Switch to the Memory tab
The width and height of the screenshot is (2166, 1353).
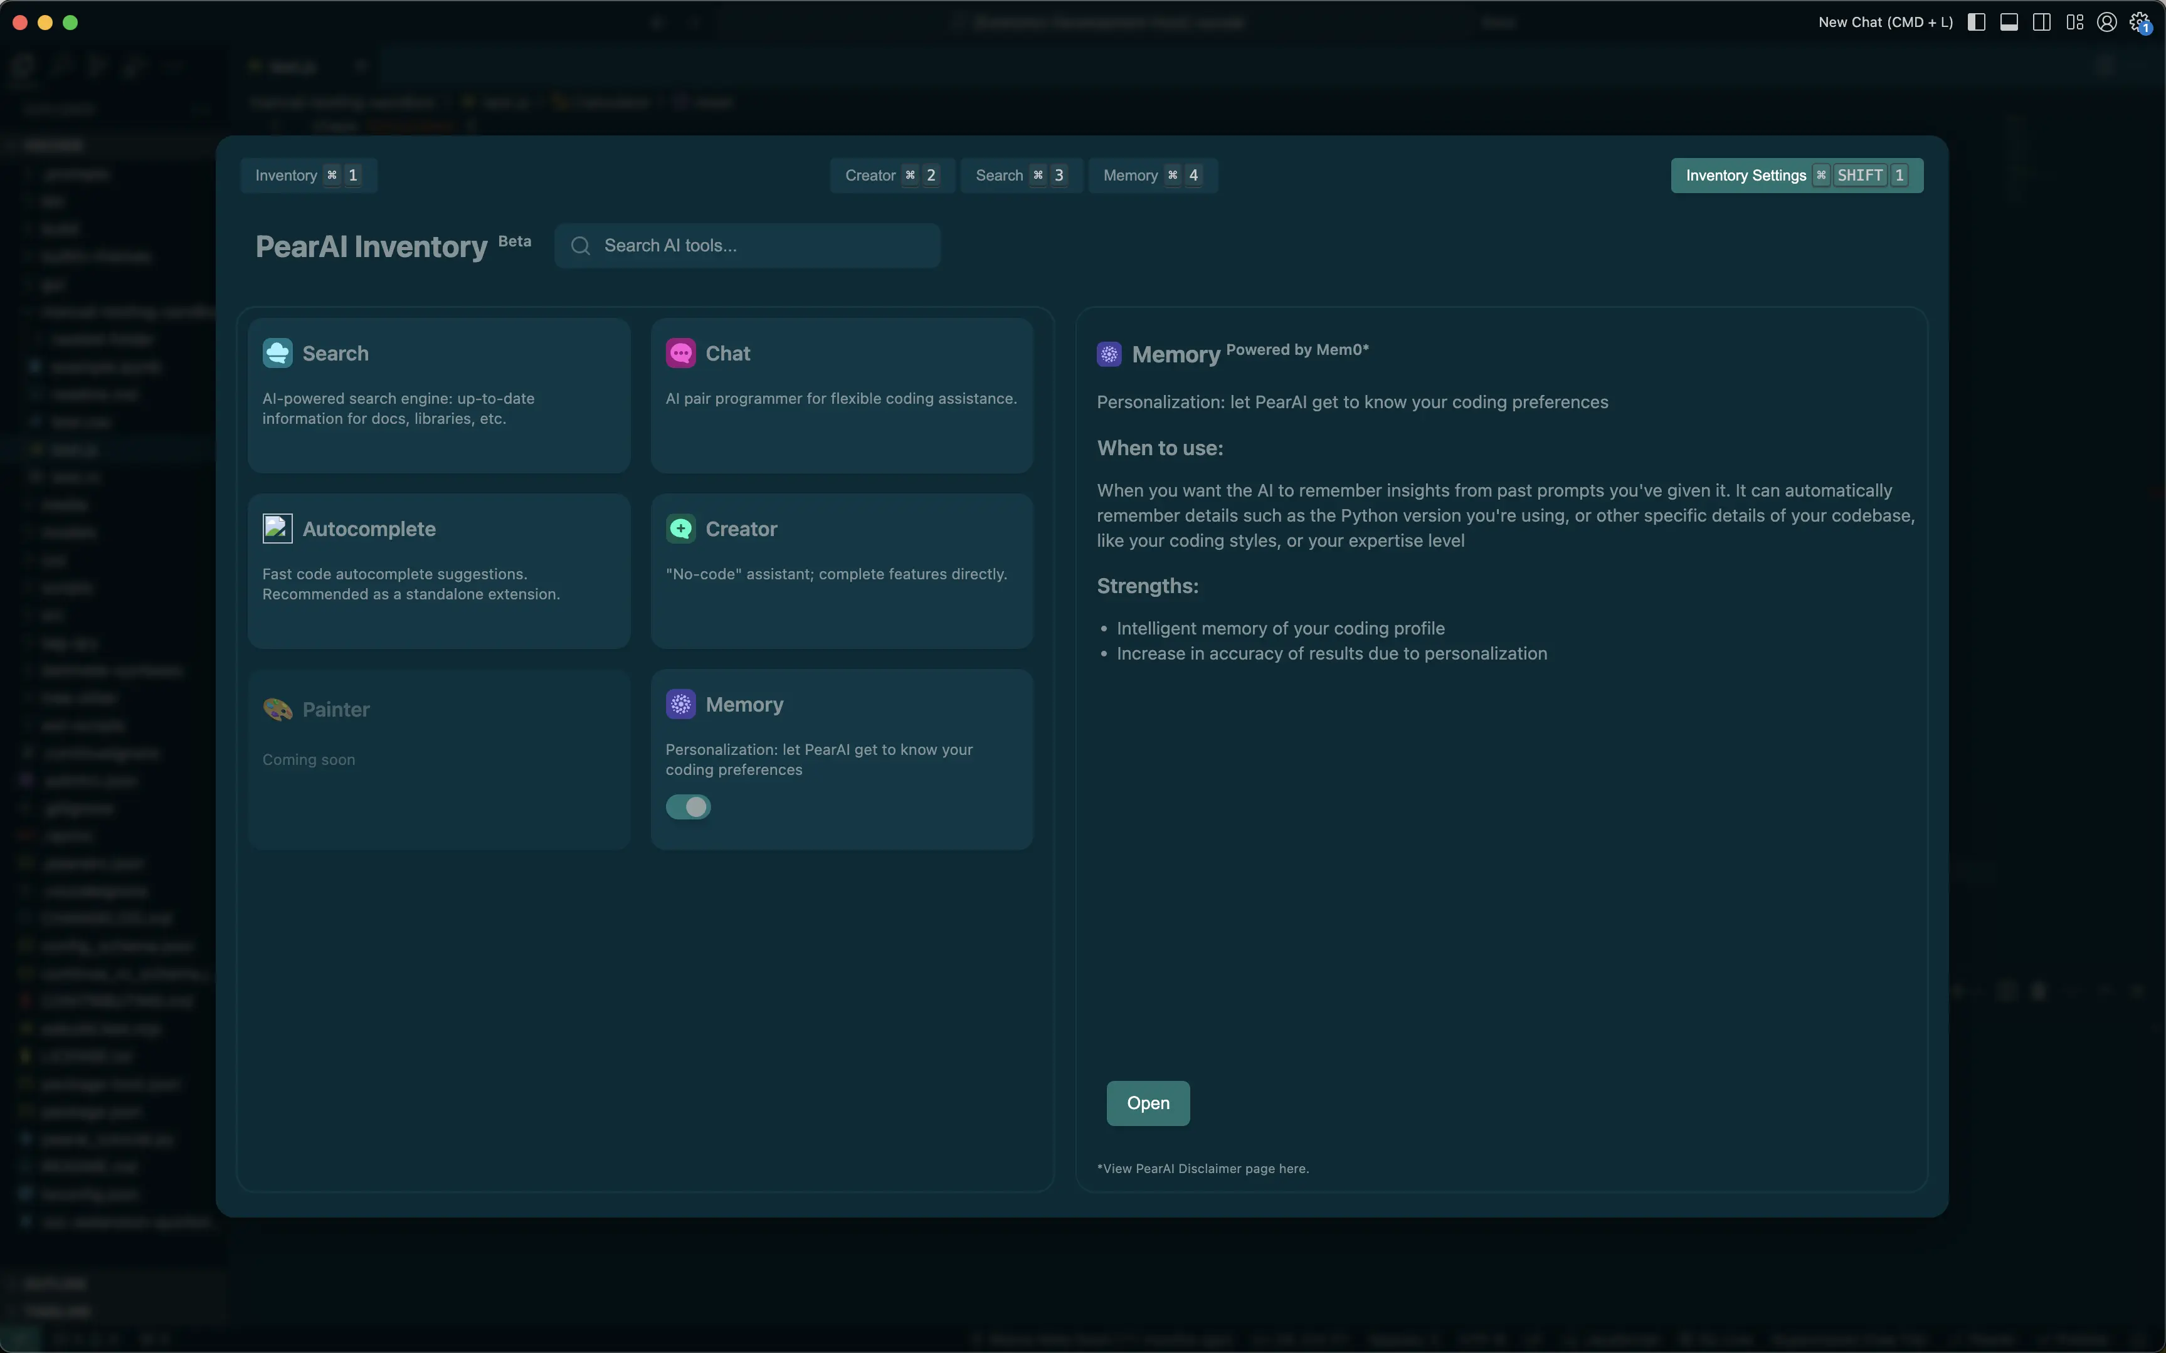point(1152,176)
